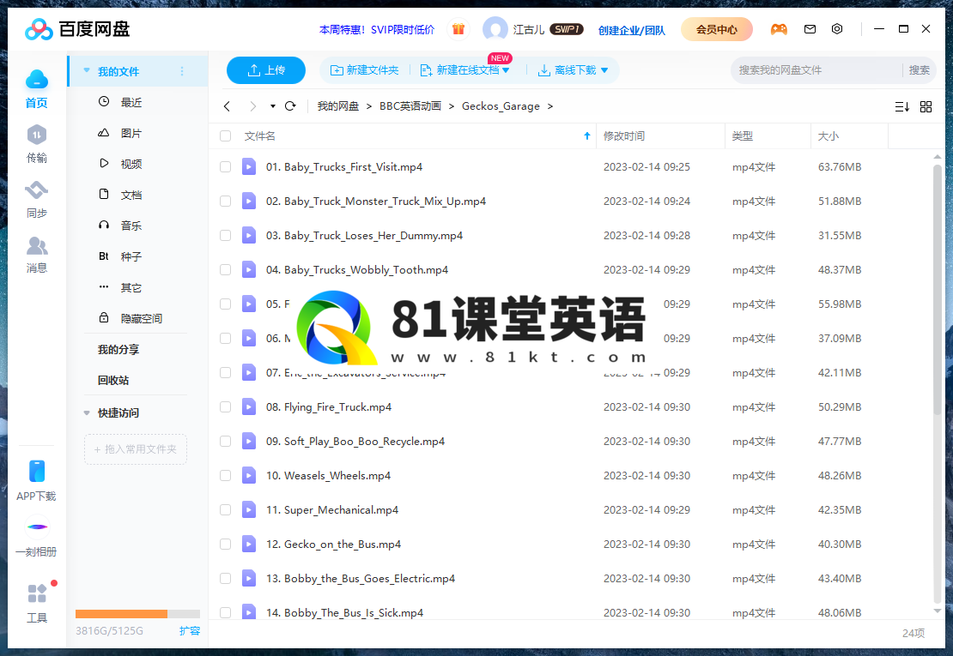This screenshot has width=953, height=656.
Task: Open 我的分享 in the sidebar
Action: click(118, 350)
